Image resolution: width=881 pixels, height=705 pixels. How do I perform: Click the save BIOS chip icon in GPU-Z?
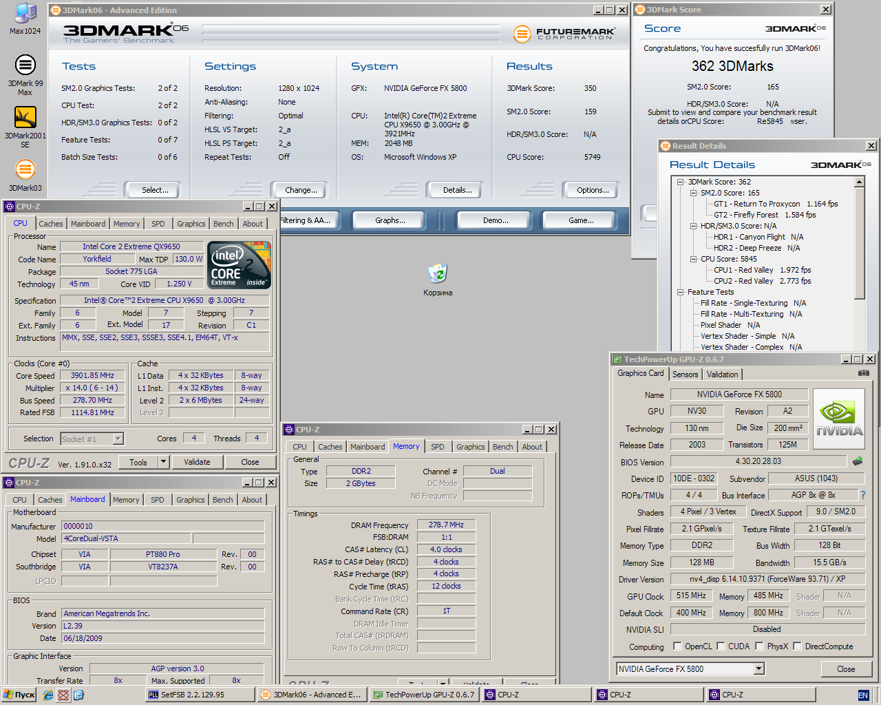pyautogui.click(x=858, y=461)
